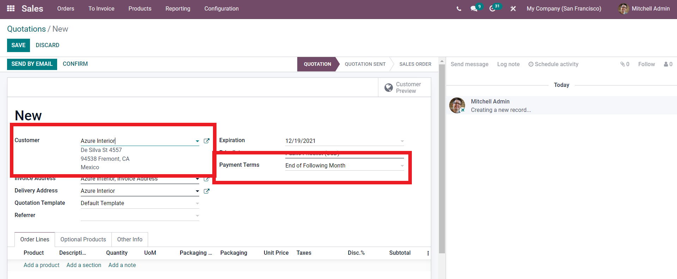Open the Reporting menu
Screen dimensions: 677x279
178,9
